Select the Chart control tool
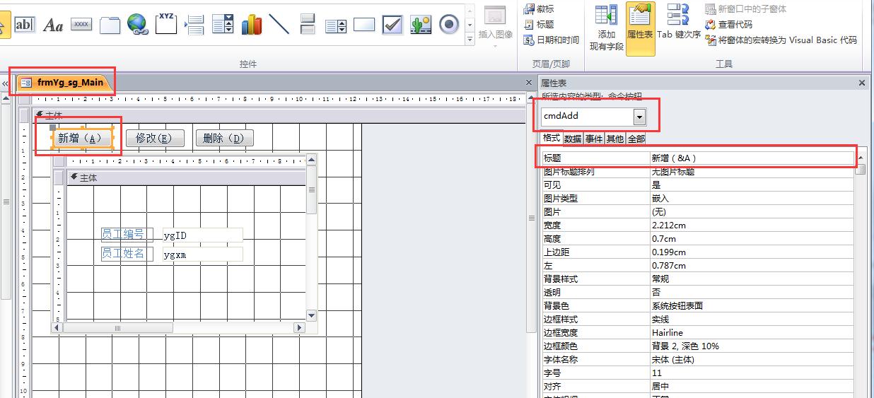The height and width of the screenshot is (398, 874). point(251,25)
